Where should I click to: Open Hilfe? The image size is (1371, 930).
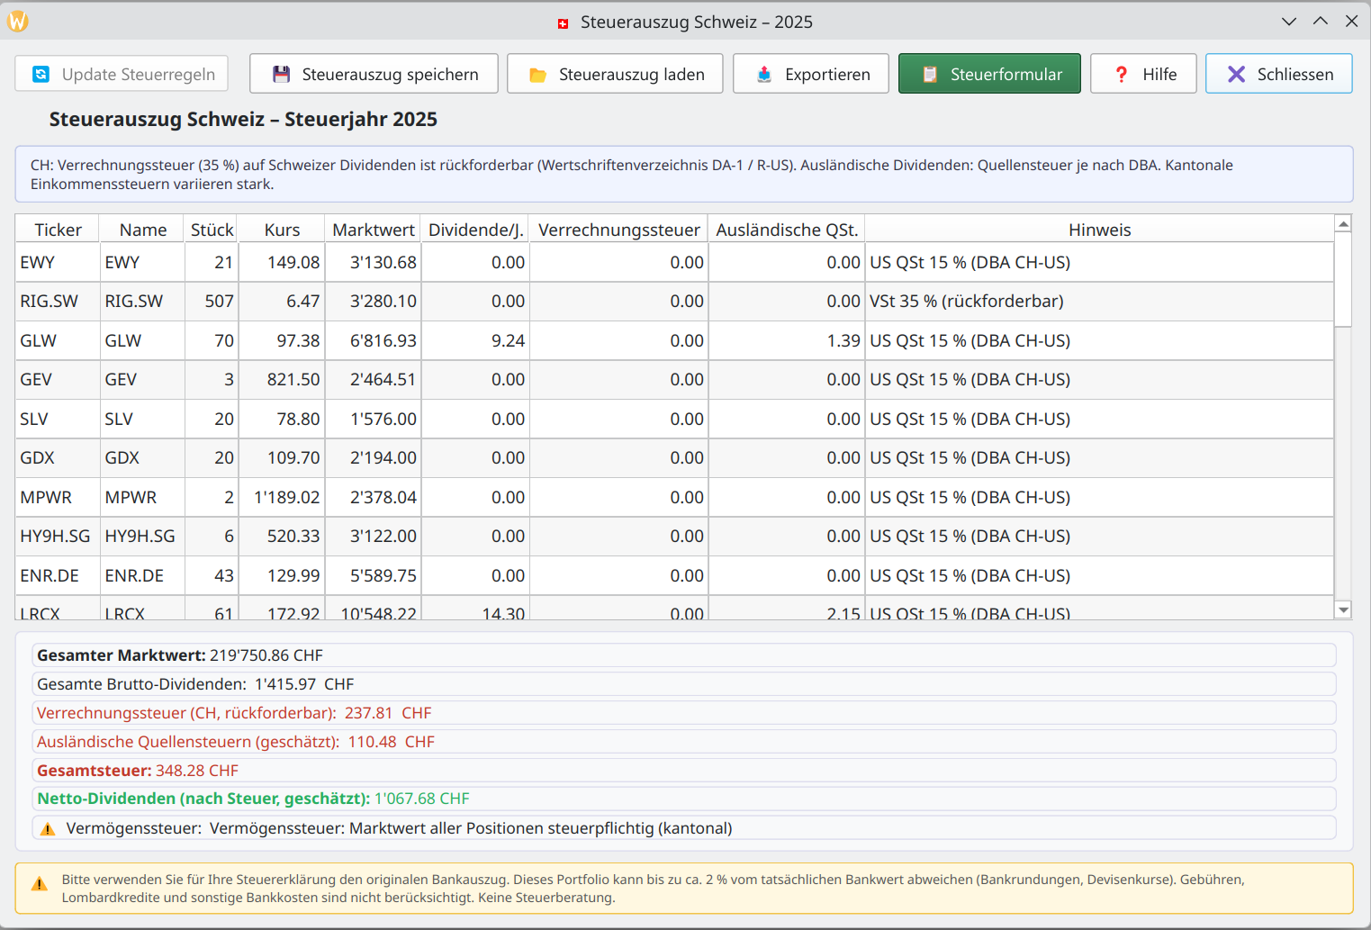pyautogui.click(x=1143, y=74)
